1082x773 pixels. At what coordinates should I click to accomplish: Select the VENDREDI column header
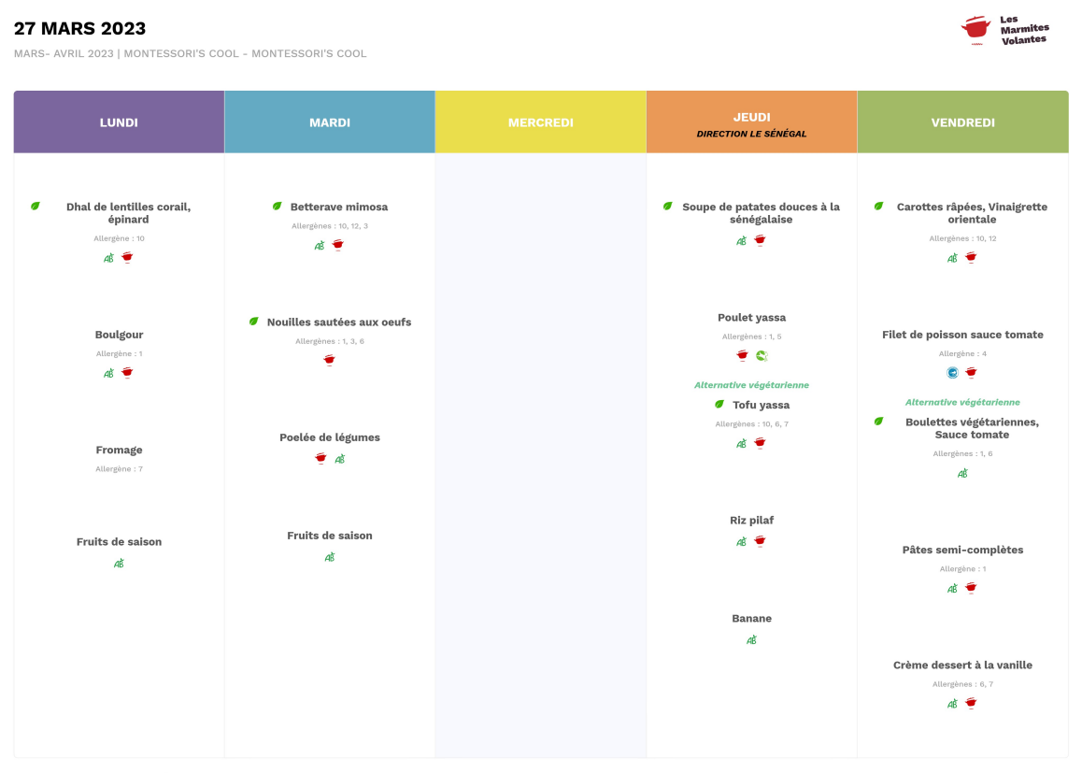pyautogui.click(x=962, y=122)
